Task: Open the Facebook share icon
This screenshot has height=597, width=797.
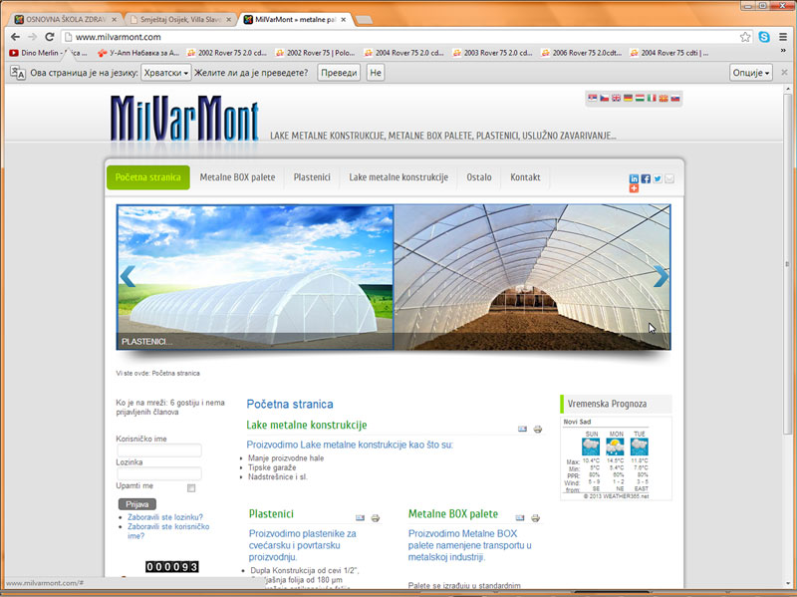Action: tap(646, 178)
